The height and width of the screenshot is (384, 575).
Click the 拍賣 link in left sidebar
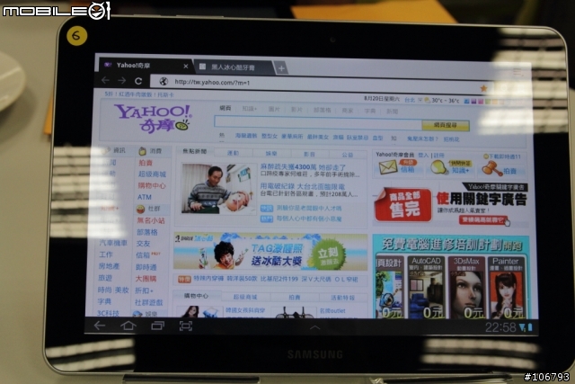tap(146, 163)
